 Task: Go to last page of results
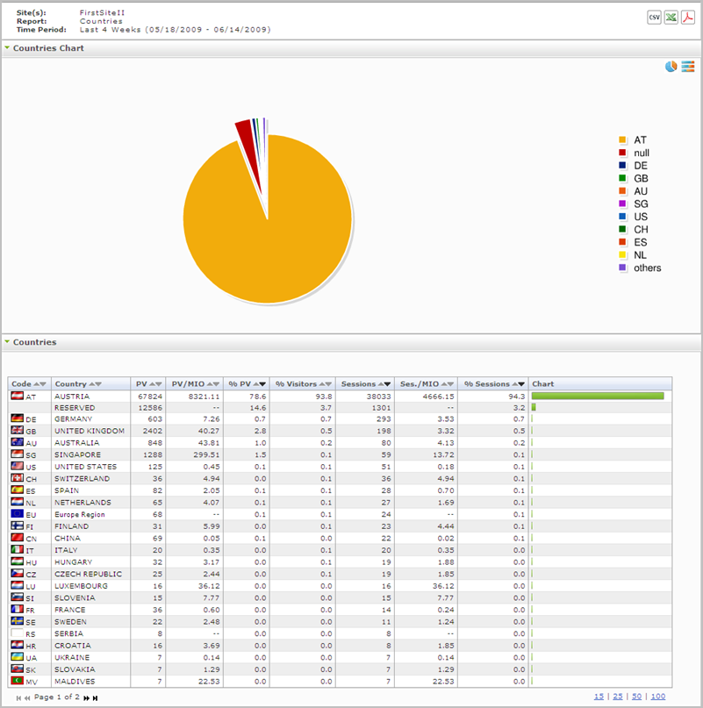click(95, 698)
